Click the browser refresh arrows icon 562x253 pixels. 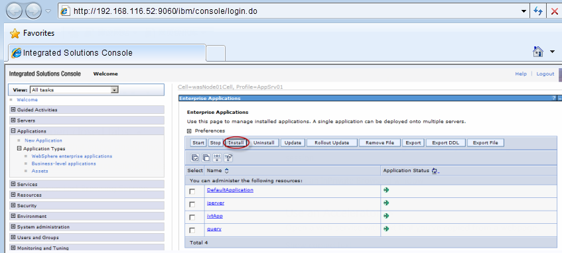538,11
